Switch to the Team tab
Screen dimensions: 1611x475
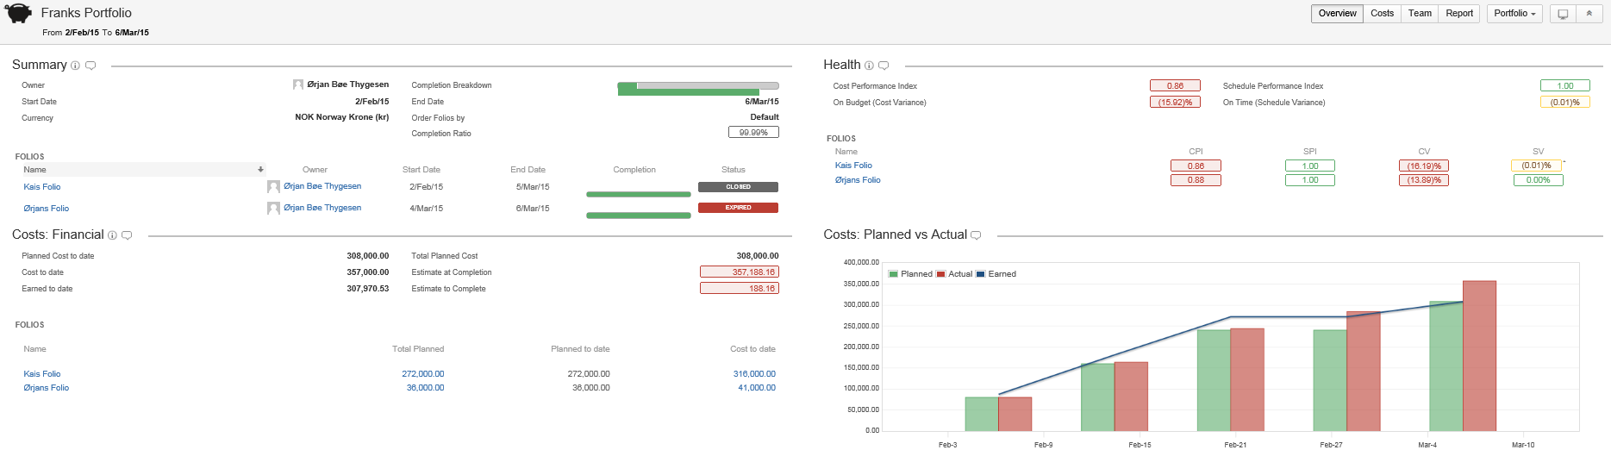pos(1420,14)
